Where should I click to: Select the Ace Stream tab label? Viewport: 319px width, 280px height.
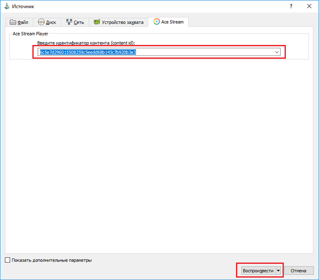coord(172,22)
